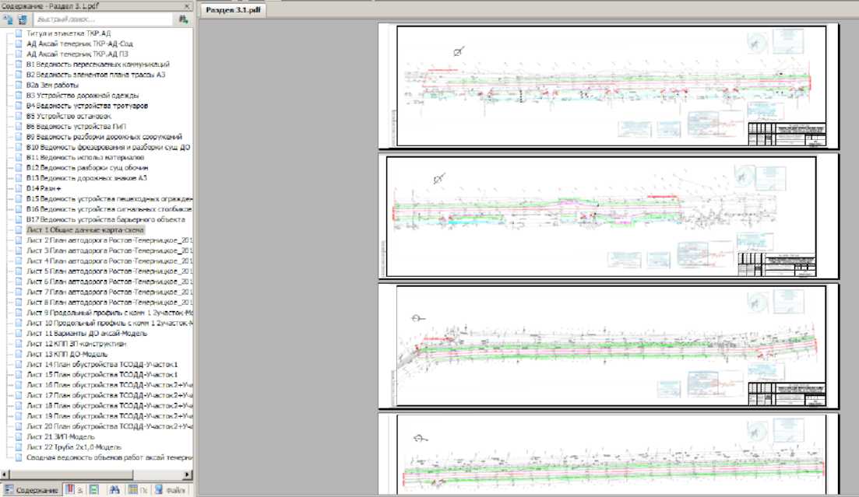Open bookmark Лист 1 Общие данные карта-схема

(86, 230)
